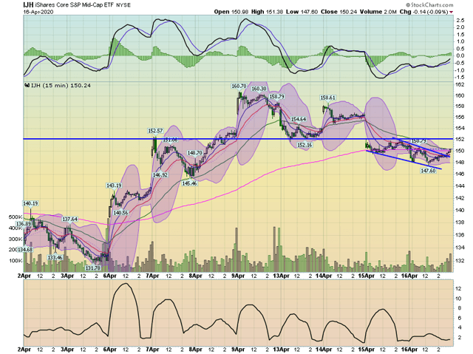Viewport: 473px width, 354px height.
Task: Click 7Apr on the bottom panel axis
Action: [x=153, y=350]
